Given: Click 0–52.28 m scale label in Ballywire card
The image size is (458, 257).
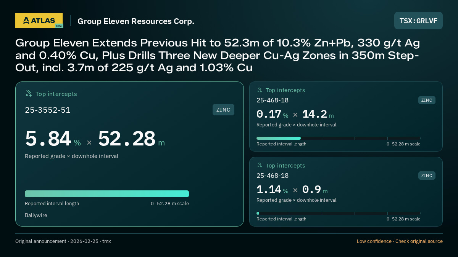Looking at the screenshot, I should [x=170, y=204].
